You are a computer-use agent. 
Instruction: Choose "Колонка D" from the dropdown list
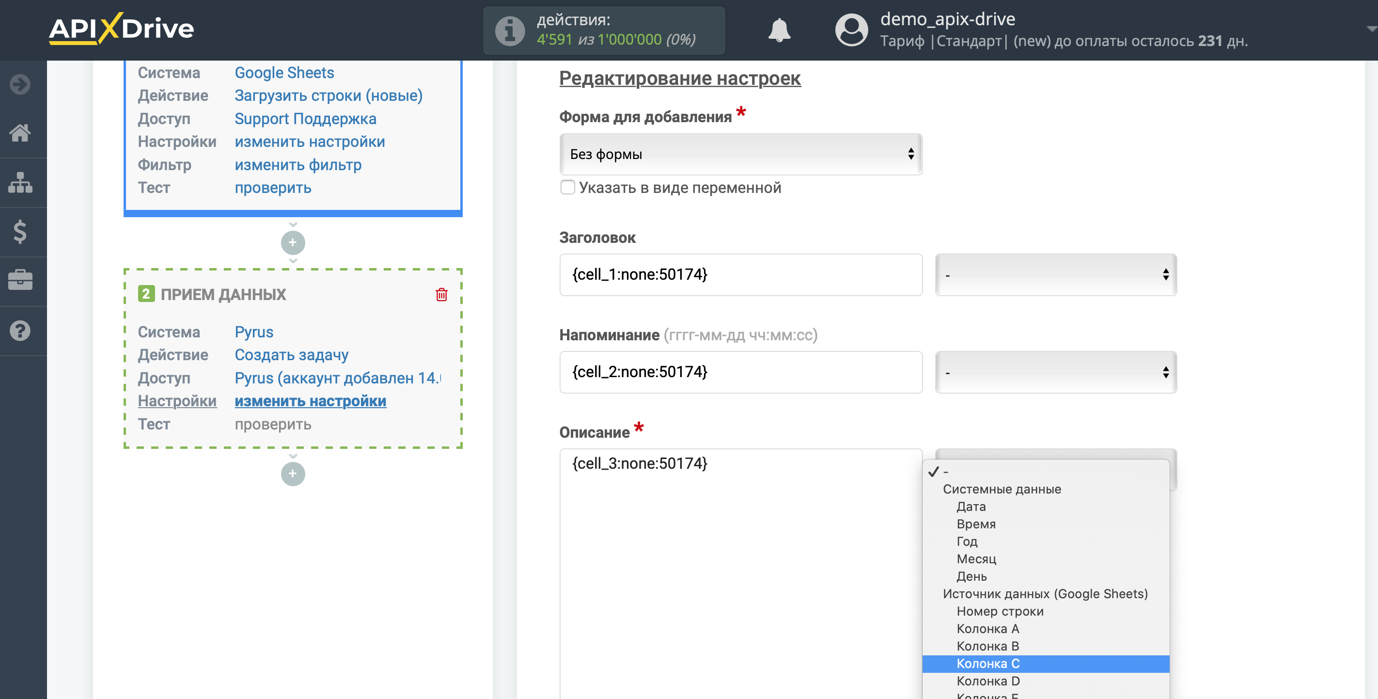click(988, 681)
